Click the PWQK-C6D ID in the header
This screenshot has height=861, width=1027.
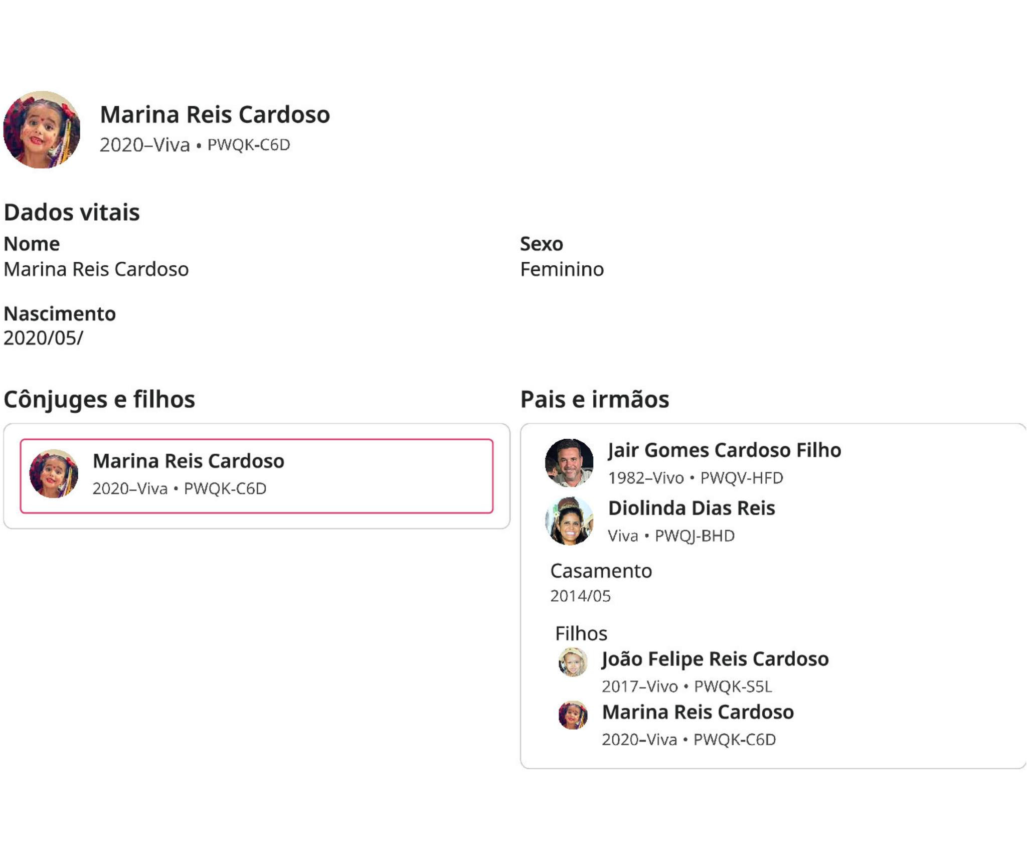249,145
